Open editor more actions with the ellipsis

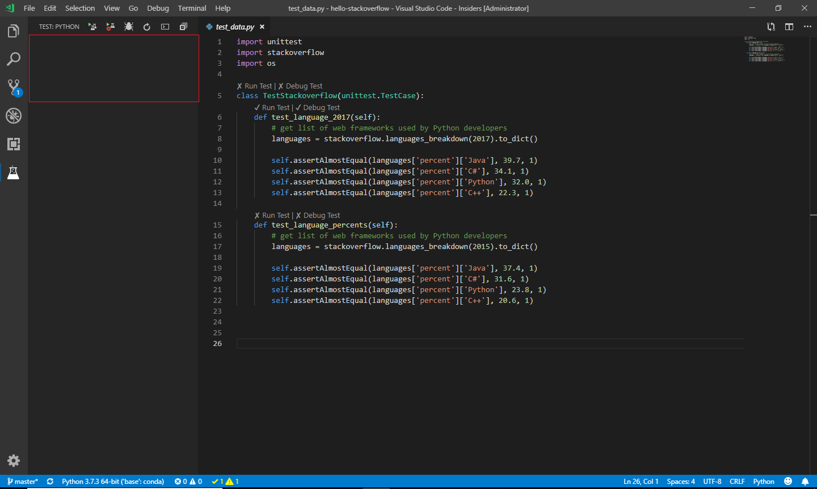[808, 26]
